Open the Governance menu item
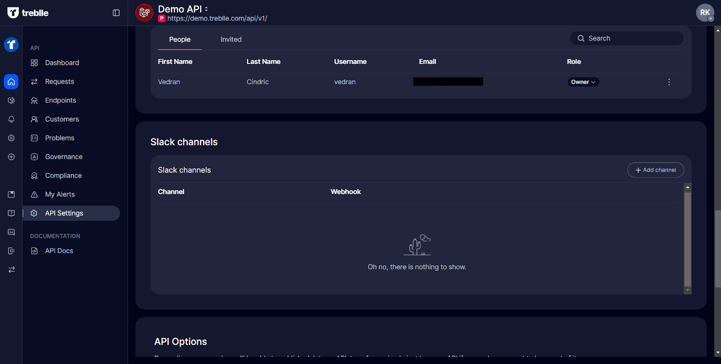The width and height of the screenshot is (721, 364). tap(64, 157)
